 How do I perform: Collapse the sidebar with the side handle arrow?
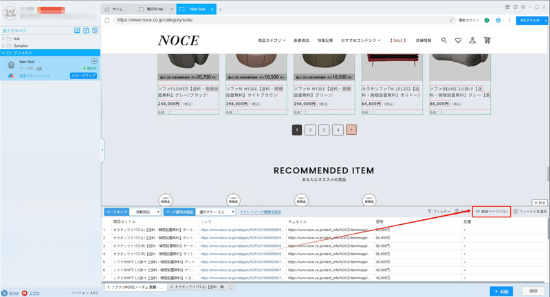point(102,150)
